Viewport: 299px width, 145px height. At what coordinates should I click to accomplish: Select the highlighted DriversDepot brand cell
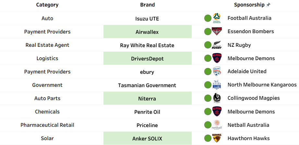148,58
